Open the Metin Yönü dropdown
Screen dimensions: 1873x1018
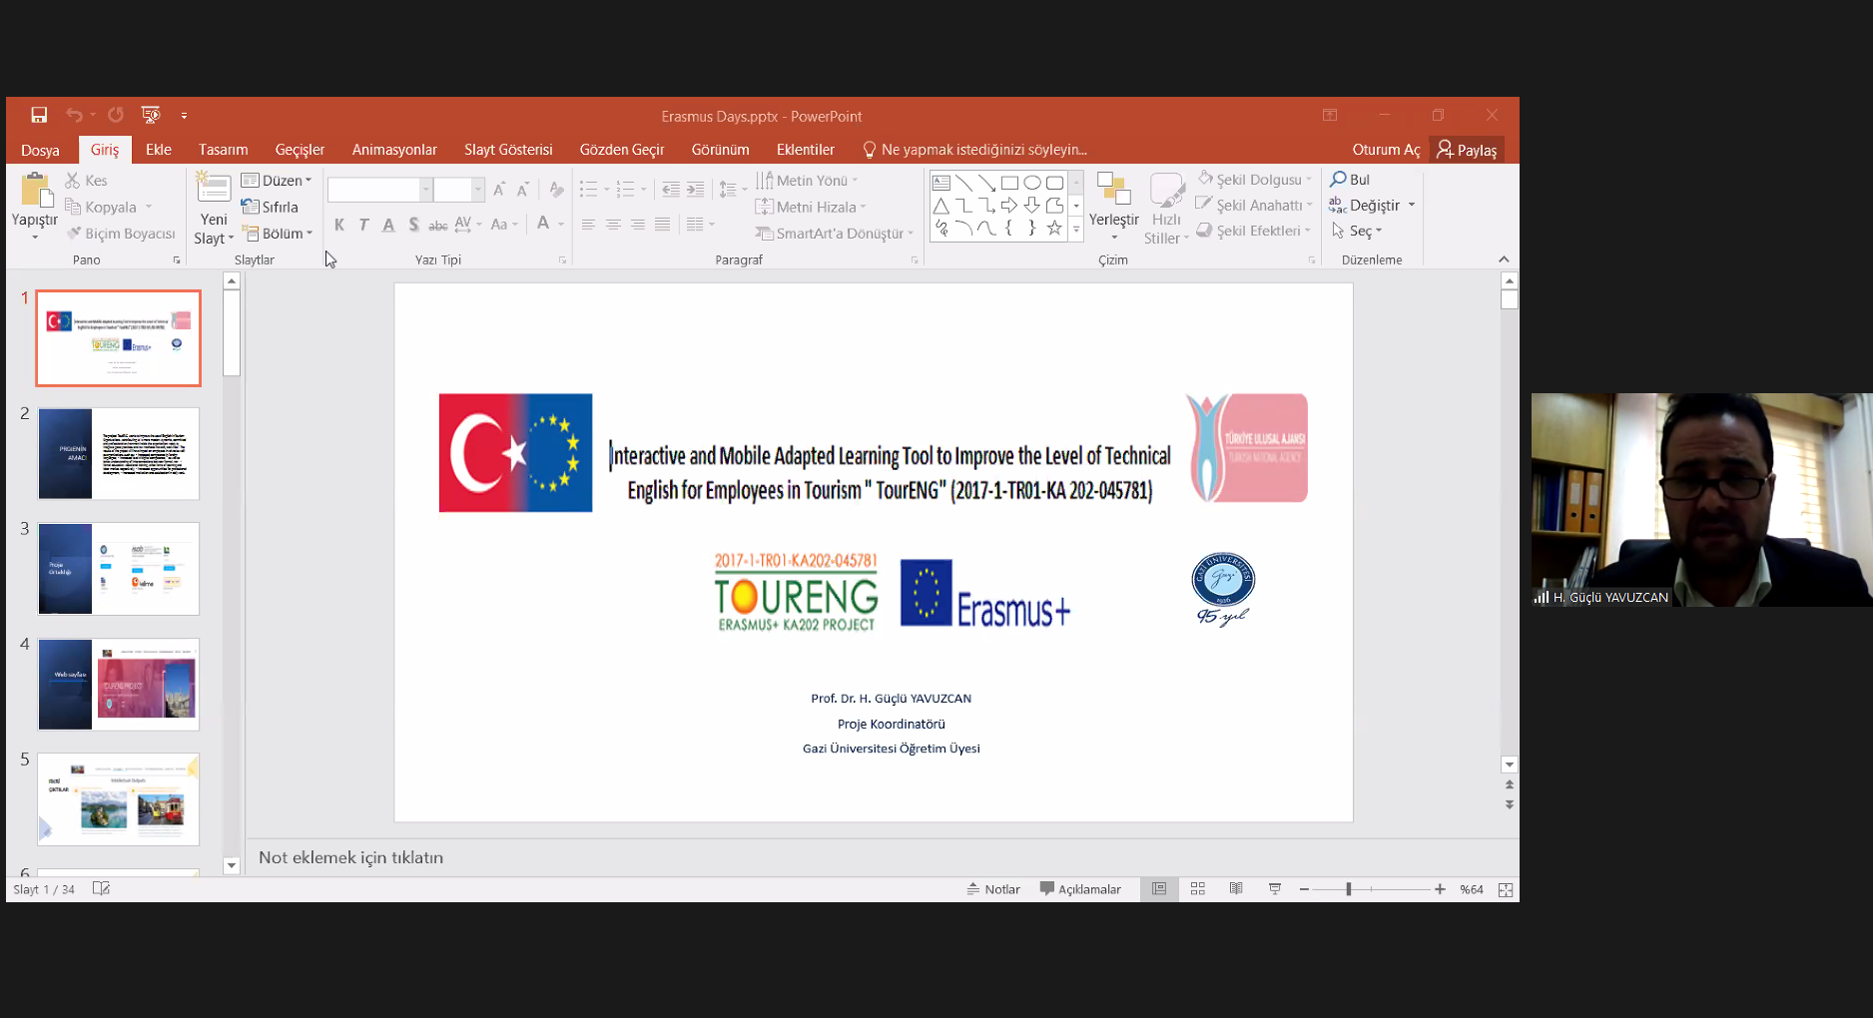tap(807, 181)
